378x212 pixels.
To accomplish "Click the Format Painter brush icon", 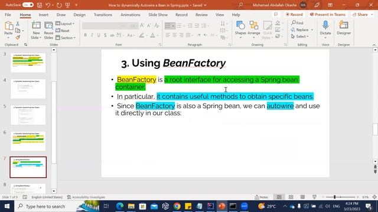I will pyautogui.click(x=18, y=37).
